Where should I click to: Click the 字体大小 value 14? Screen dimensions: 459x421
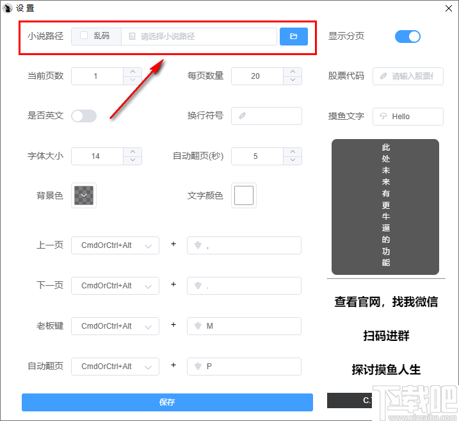coord(95,156)
